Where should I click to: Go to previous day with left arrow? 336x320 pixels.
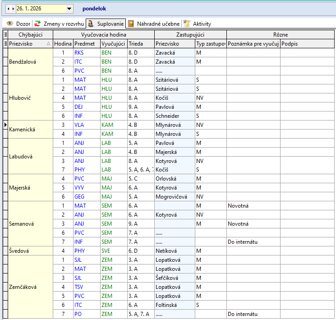[x=8, y=9]
